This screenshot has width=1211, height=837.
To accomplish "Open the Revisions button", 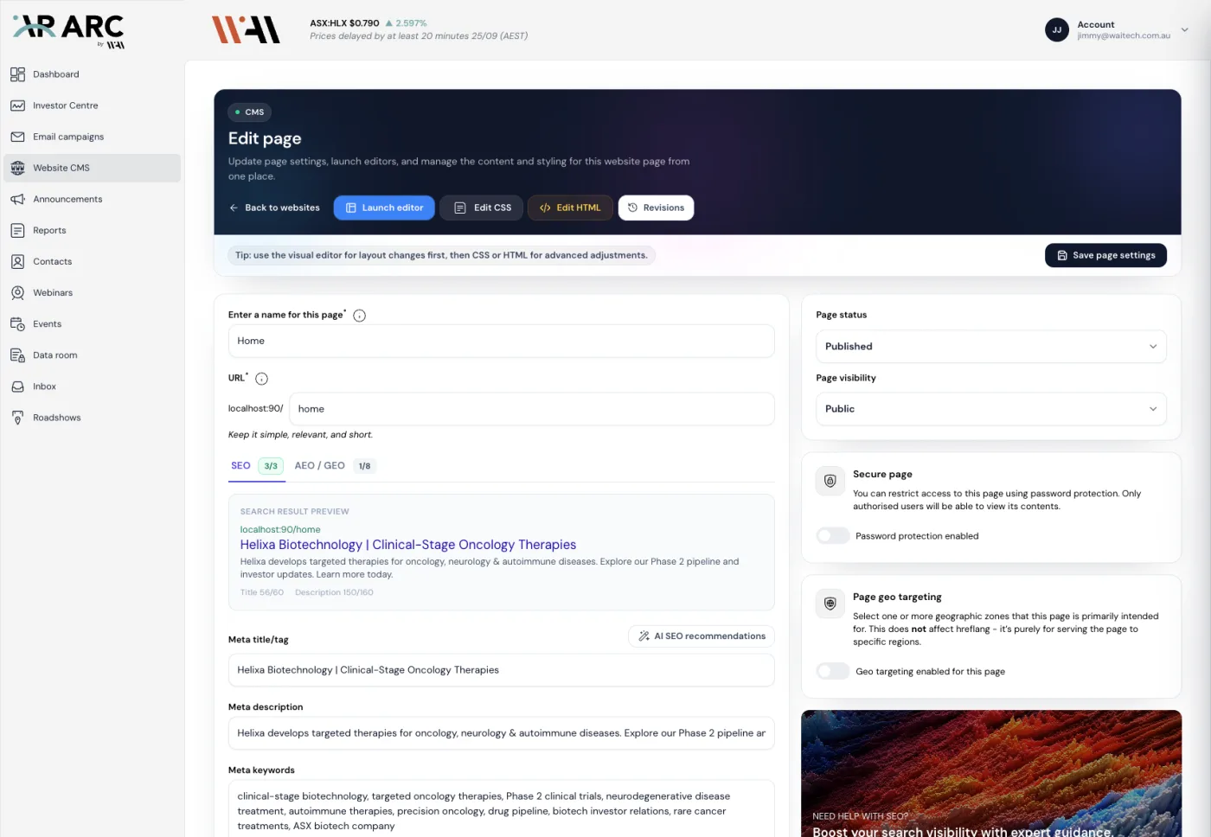I will [x=656, y=208].
